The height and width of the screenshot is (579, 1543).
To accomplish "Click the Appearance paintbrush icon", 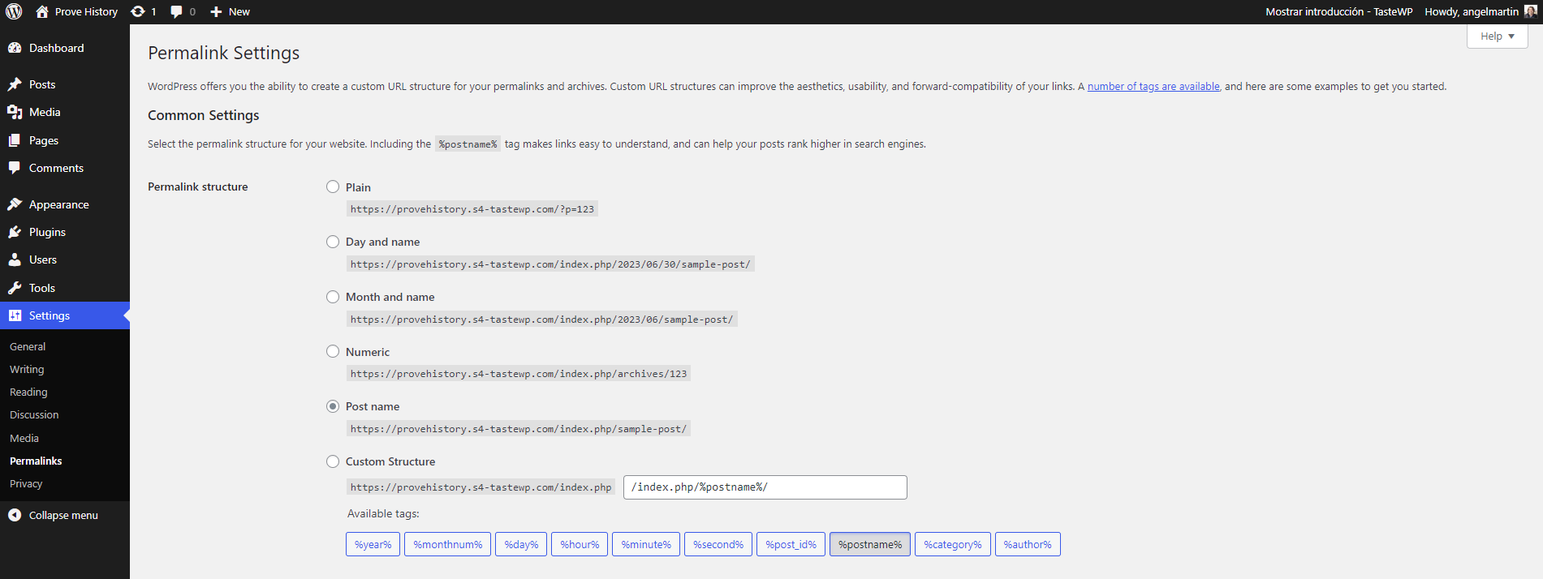I will coord(15,204).
